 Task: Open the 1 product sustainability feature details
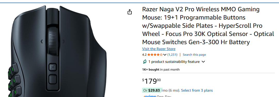point(174,62)
